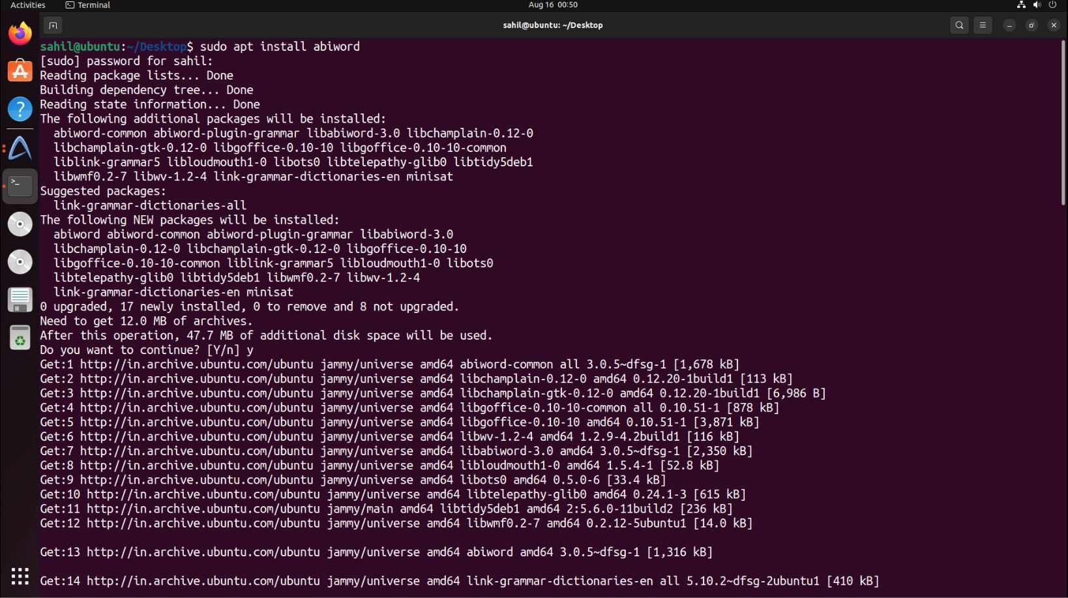Open the Help icon in dock

pyautogui.click(x=20, y=109)
